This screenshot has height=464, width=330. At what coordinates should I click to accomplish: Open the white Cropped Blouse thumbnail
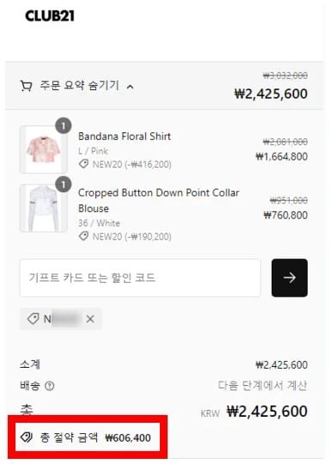(44, 208)
